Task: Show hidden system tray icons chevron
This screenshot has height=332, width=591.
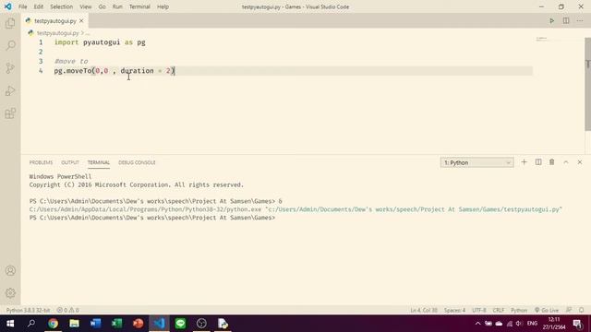Action: click(x=477, y=324)
